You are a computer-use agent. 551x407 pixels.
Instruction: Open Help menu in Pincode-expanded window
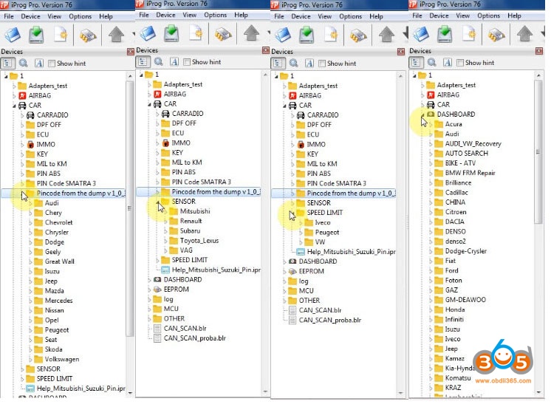(x=106, y=16)
